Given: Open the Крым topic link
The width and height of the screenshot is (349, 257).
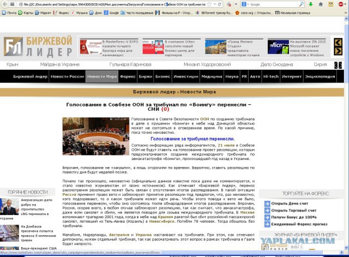Looking at the screenshot, I should click(13, 64).
